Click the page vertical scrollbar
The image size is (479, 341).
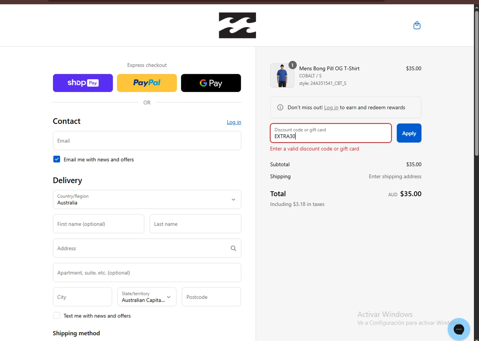476,83
